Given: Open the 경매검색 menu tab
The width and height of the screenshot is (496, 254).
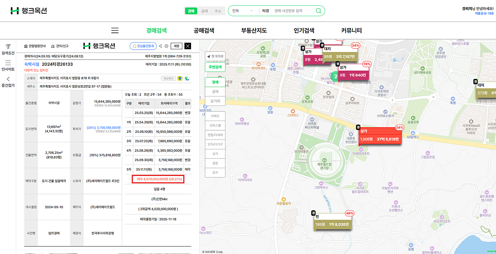Looking at the screenshot, I should click(156, 30).
